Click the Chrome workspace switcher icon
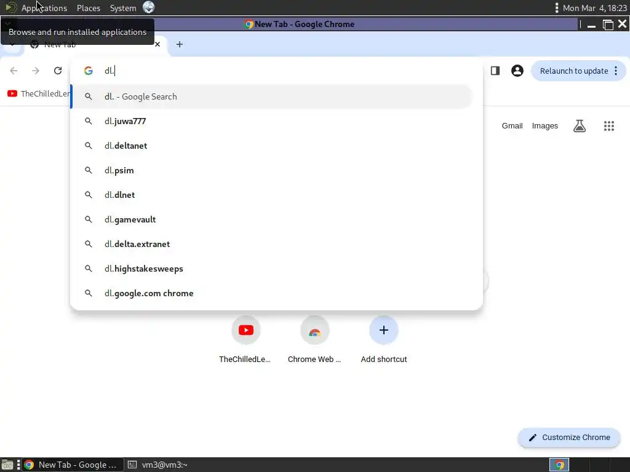630x472 pixels. pyautogui.click(x=559, y=465)
